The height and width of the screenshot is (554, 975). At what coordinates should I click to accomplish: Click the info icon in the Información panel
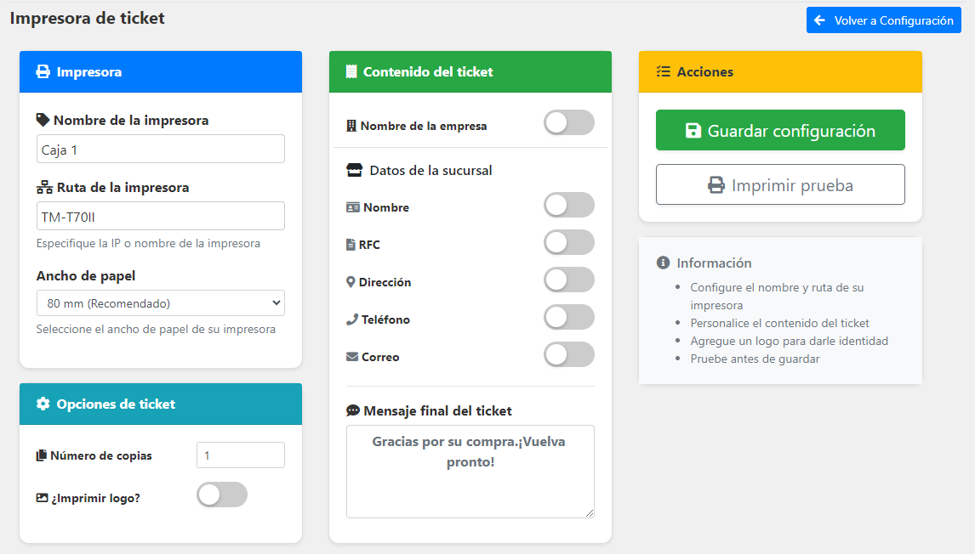(663, 263)
